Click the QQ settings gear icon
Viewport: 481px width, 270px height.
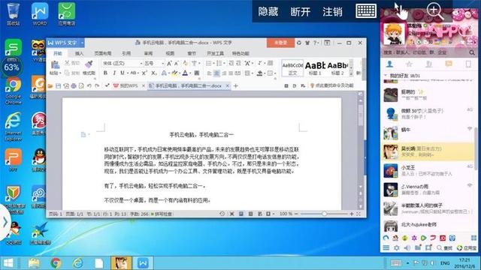pyautogui.click(x=397, y=247)
